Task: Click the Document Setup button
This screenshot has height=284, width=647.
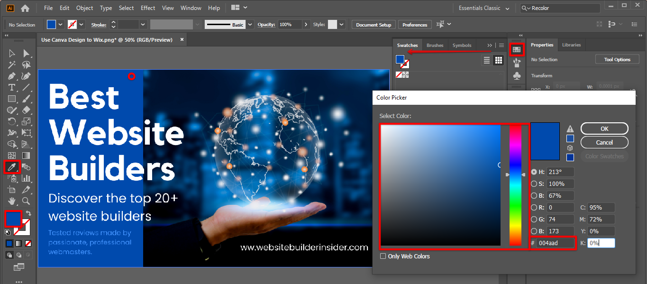Action: coord(374,25)
